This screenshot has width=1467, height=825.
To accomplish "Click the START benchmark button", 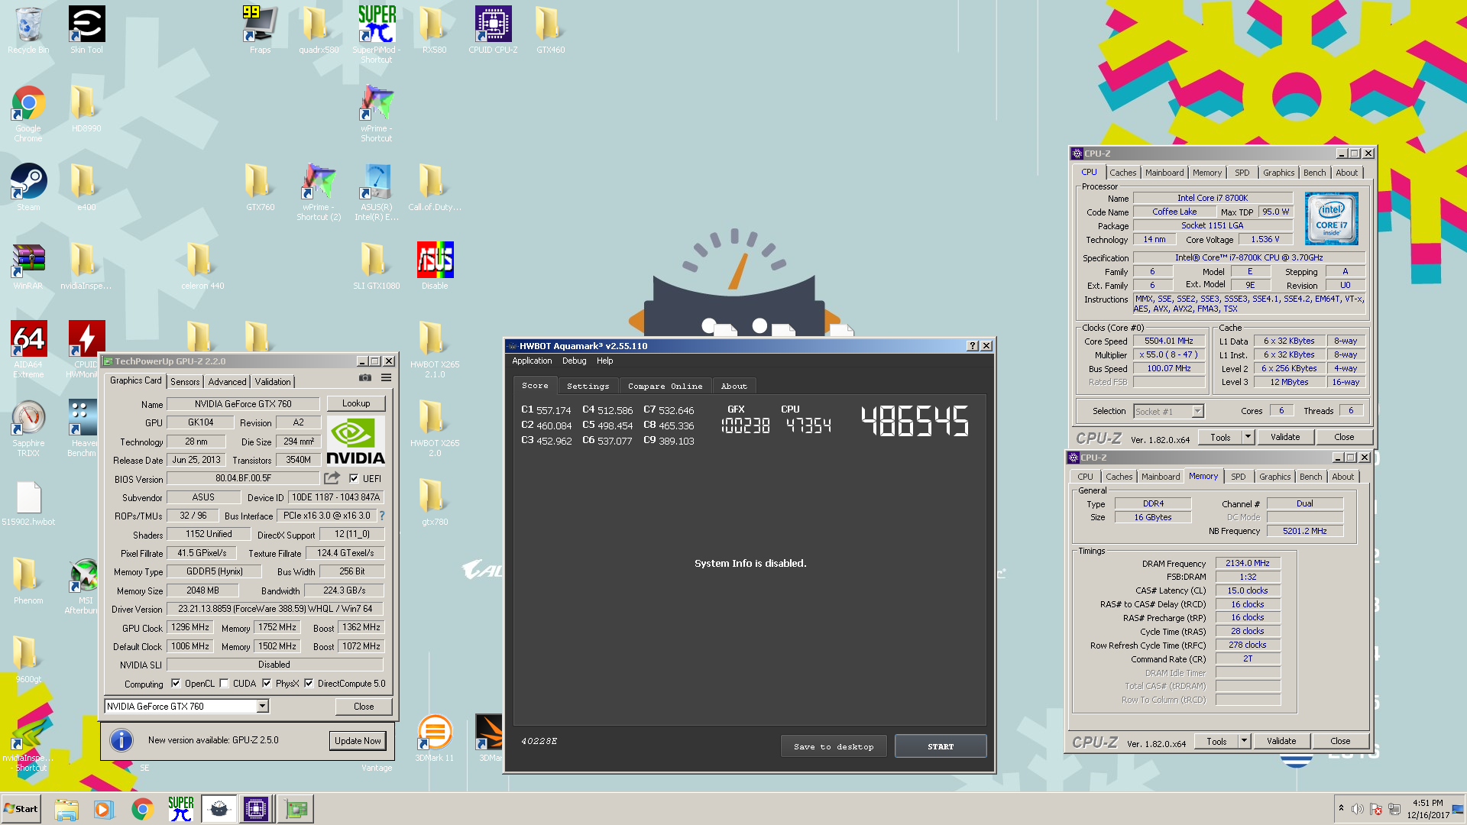I will click(941, 747).
